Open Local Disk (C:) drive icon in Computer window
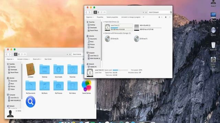Image resolution: width=220 pixels, height=123 pixels. (108, 27)
